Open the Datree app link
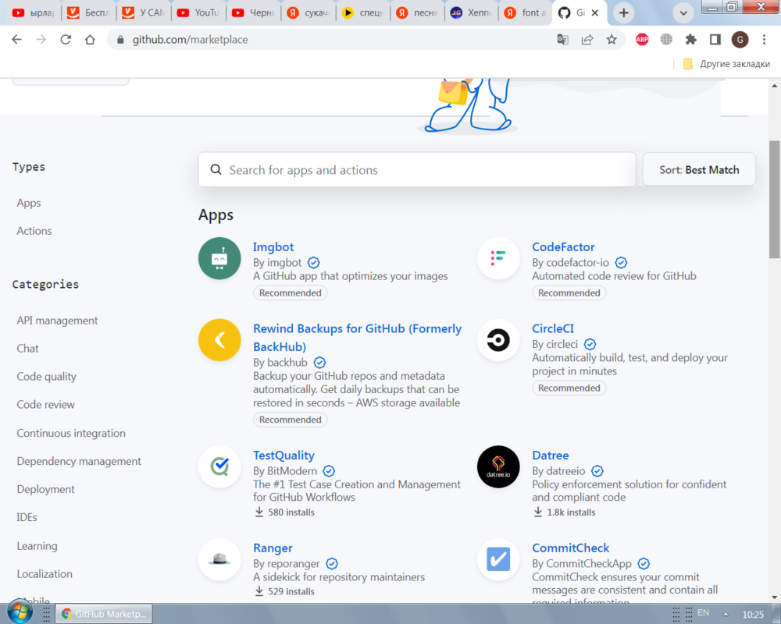This screenshot has width=781, height=624. [551, 456]
